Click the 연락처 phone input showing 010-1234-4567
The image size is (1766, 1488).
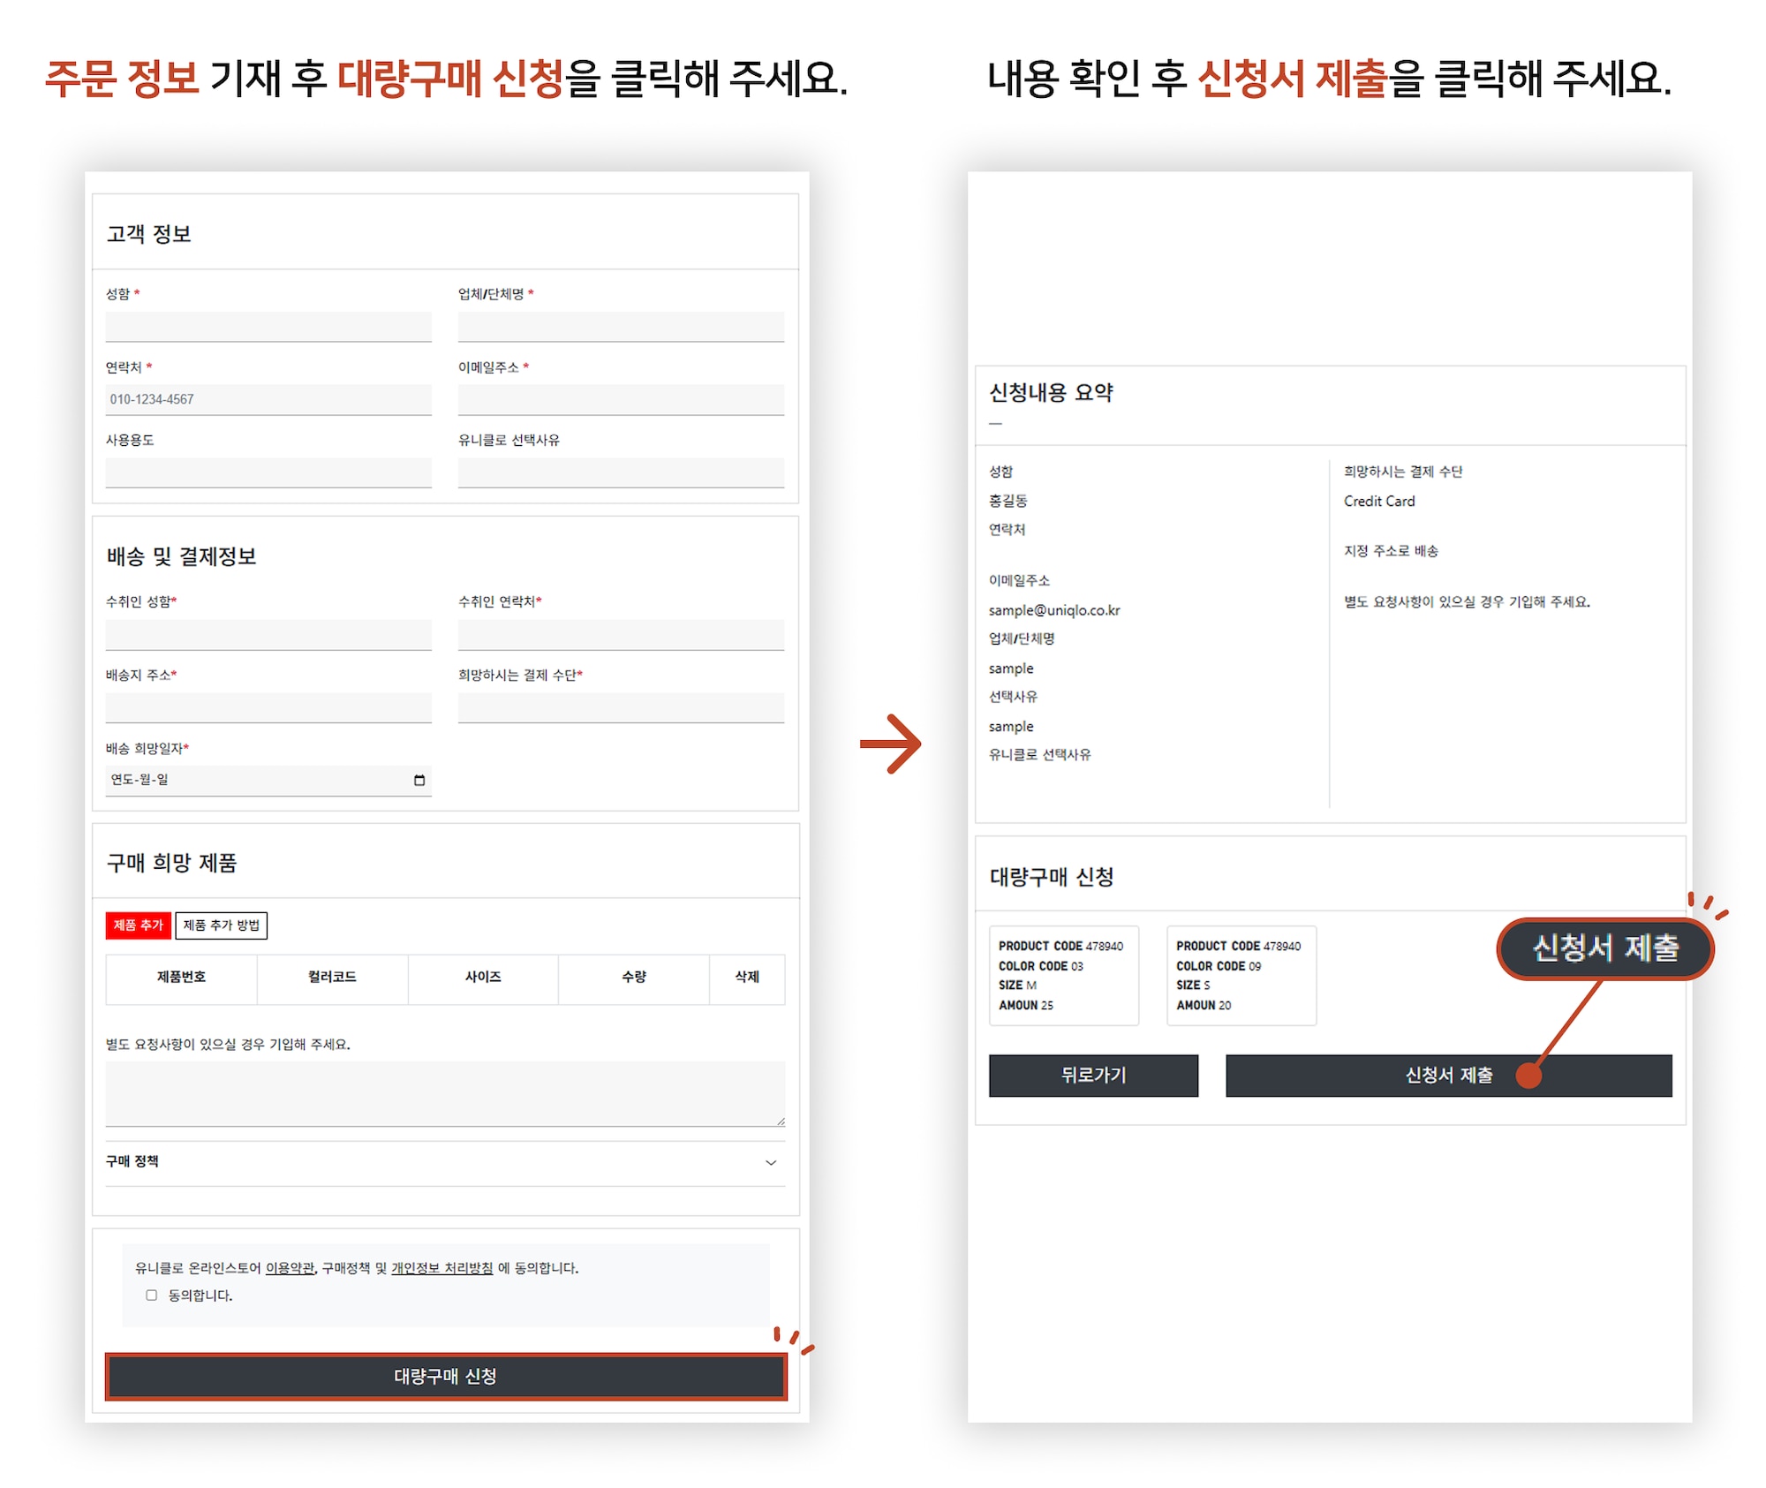tap(268, 398)
